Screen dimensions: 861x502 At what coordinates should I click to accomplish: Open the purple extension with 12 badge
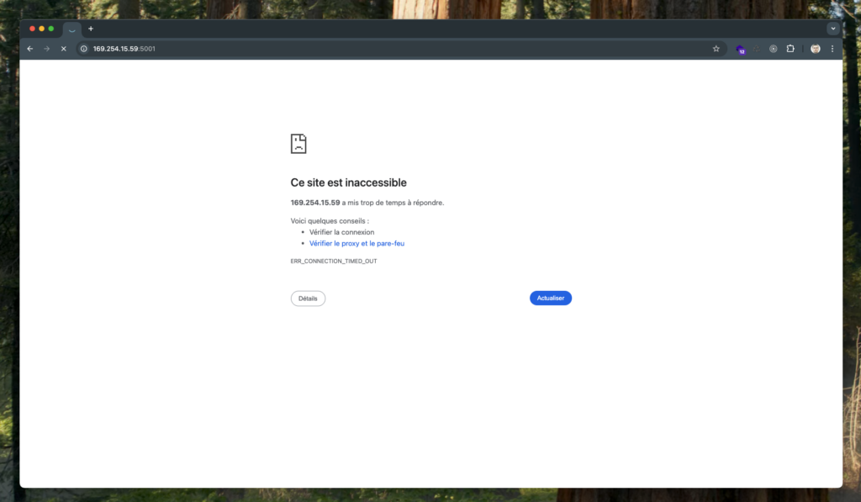[x=740, y=49]
